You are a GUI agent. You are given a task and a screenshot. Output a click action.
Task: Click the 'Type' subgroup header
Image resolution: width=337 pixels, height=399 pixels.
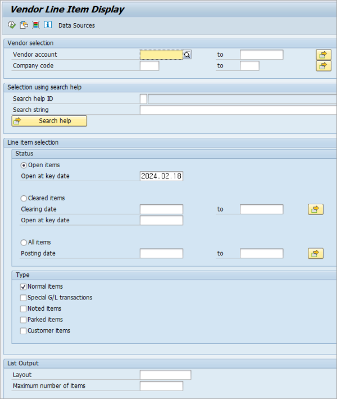pyautogui.click(x=22, y=275)
